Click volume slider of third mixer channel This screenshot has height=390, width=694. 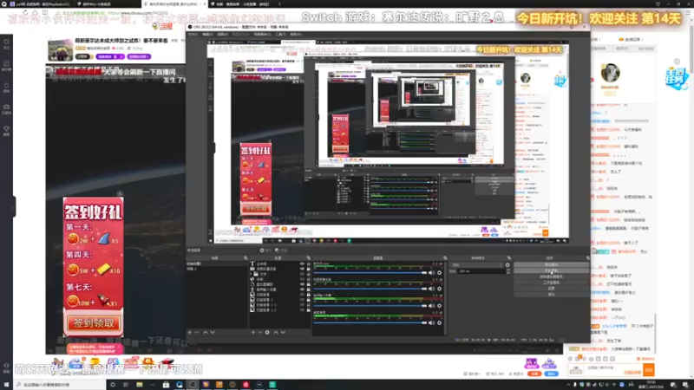(x=370, y=306)
